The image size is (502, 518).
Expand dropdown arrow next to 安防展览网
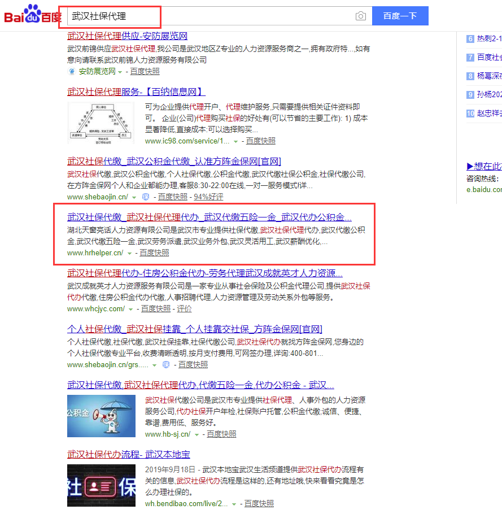(120, 72)
